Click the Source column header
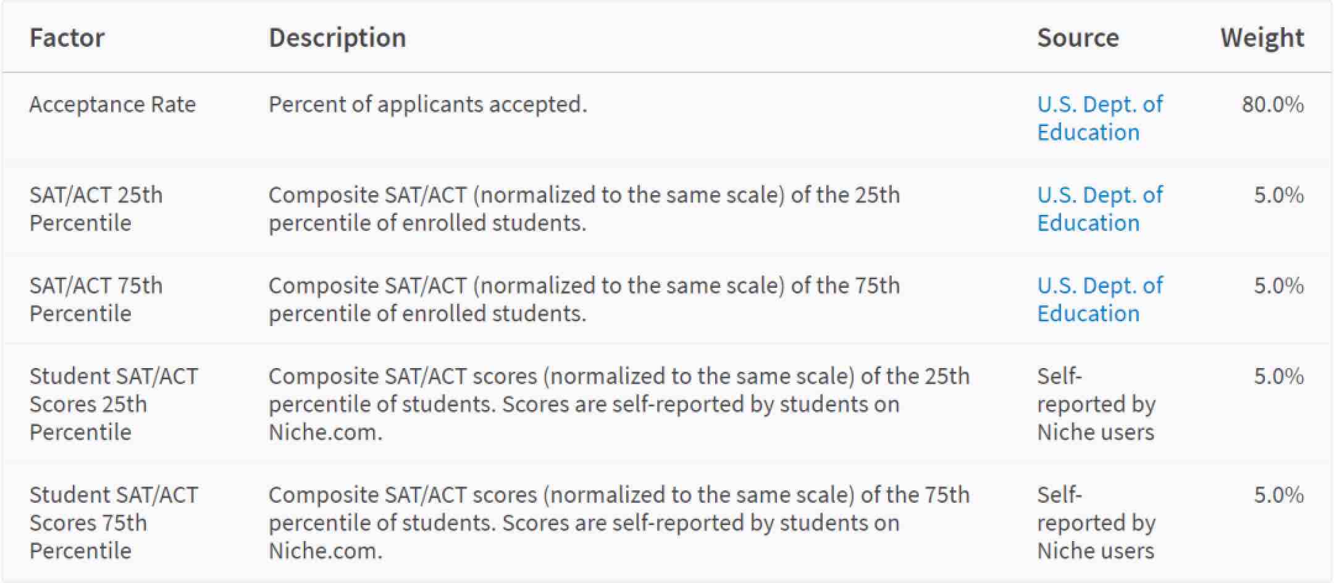Screen dimensions: 1334x583 coord(1078,38)
